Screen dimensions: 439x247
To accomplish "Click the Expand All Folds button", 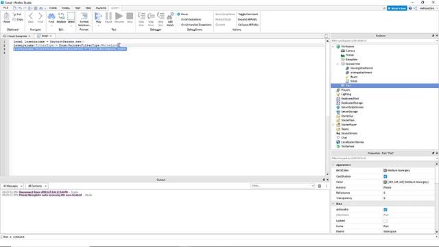I will [x=248, y=19].
